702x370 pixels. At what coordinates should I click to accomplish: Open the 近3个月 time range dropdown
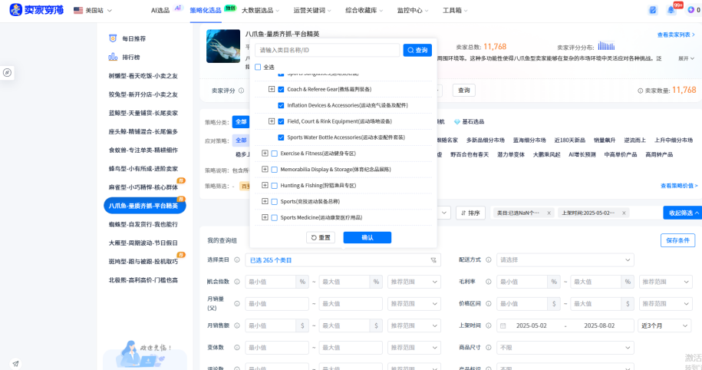tap(665, 325)
